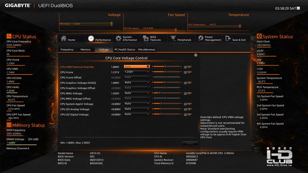Select the Voltage tab
The width and height of the screenshot is (308, 173).
click(104, 50)
